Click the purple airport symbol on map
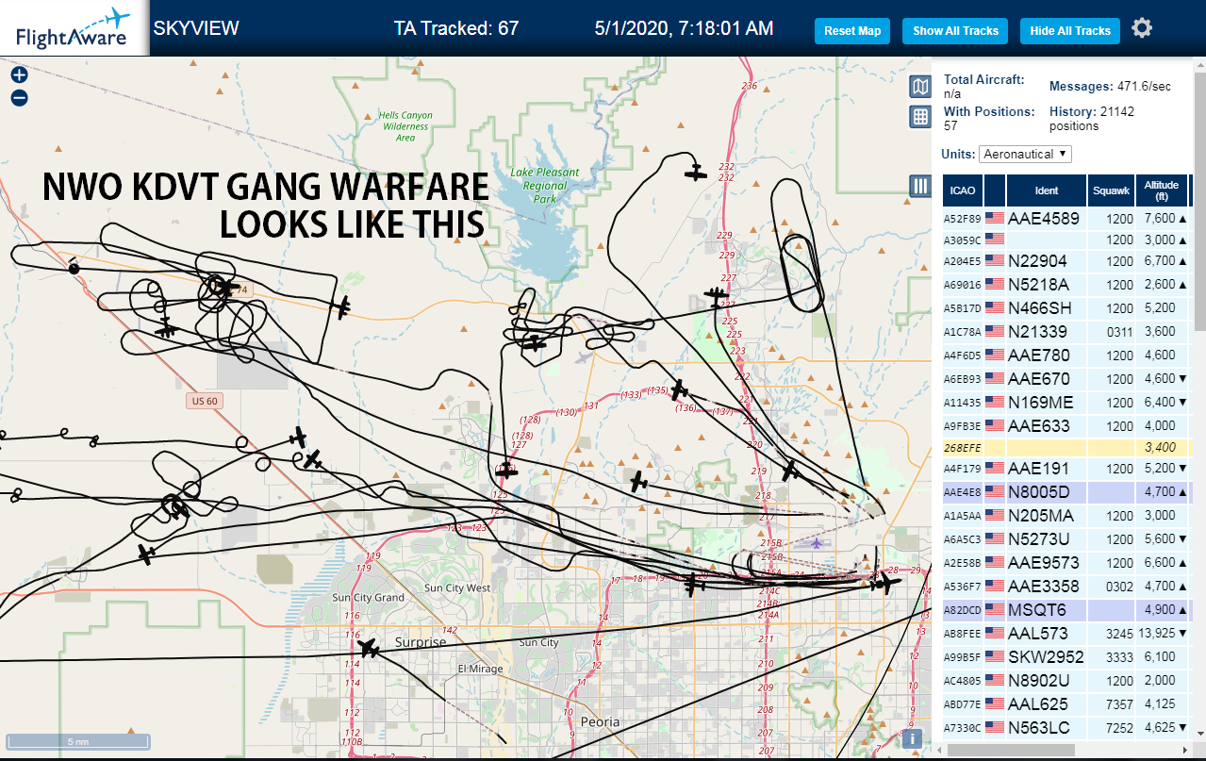This screenshot has height=761, width=1206. pyautogui.click(x=816, y=543)
